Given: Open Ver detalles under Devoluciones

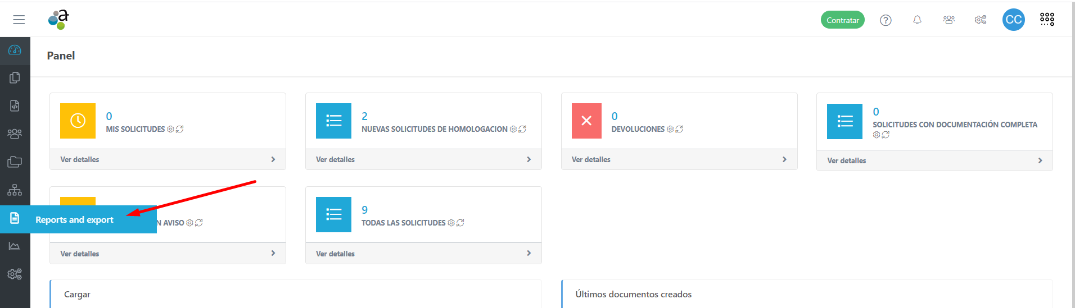Looking at the screenshot, I should (x=591, y=159).
